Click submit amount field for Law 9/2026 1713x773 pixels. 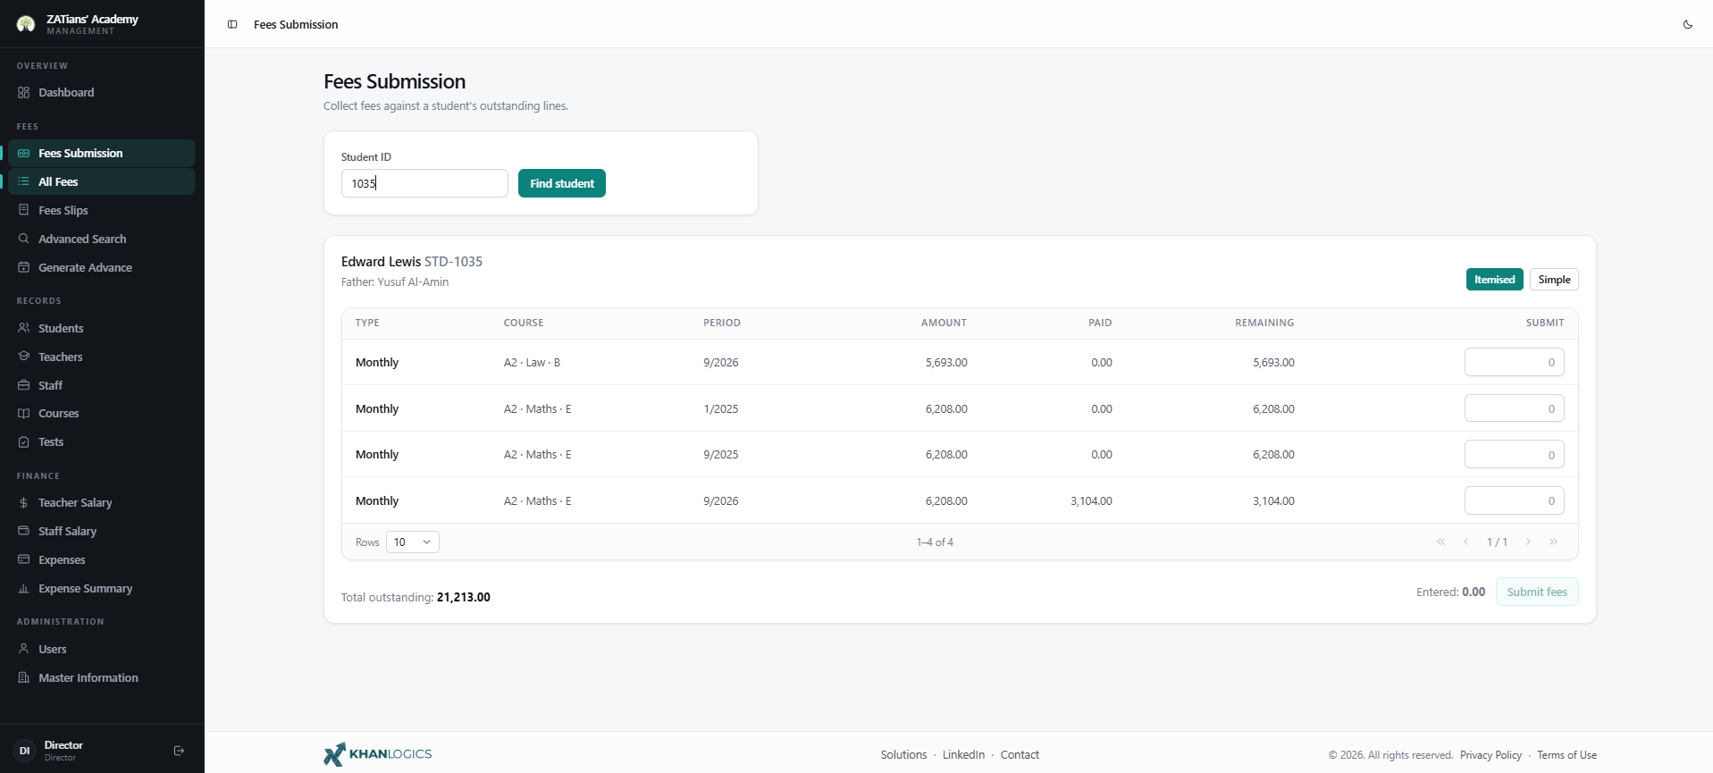pos(1514,362)
